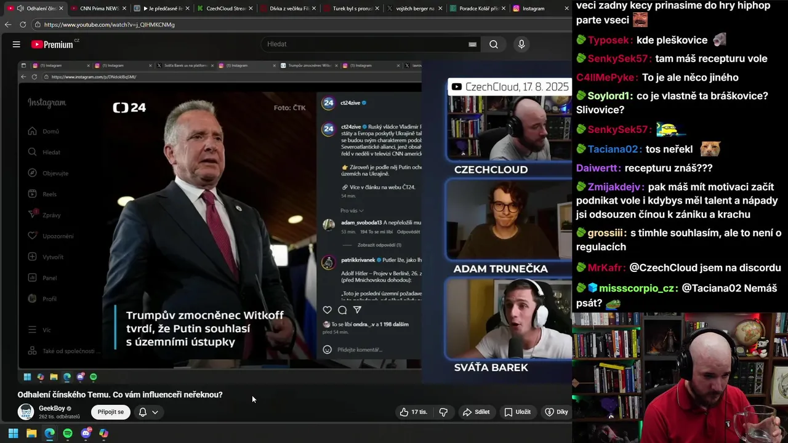The width and height of the screenshot is (788, 443).
Task: Click Objevujte in the video's Instagram sidebar
Action: (x=48, y=173)
